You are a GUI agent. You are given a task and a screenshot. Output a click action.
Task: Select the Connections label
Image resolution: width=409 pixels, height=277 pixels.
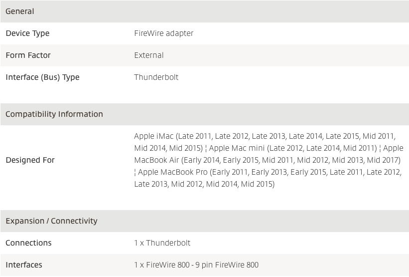coord(28,243)
